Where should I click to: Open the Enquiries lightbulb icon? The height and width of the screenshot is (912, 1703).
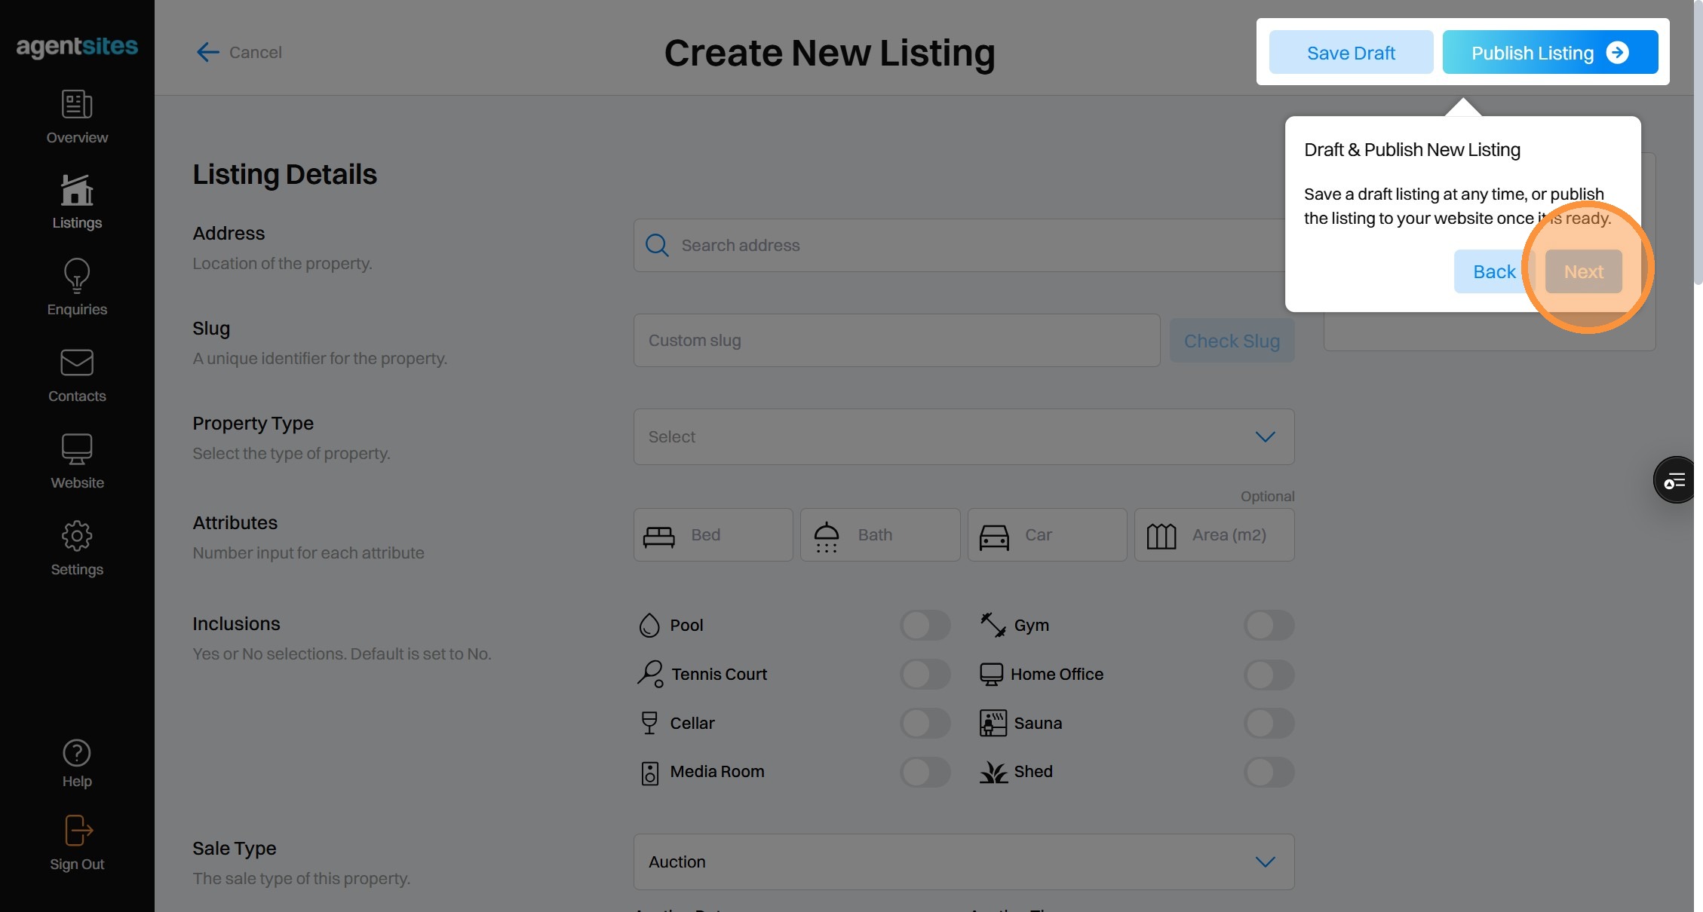click(77, 276)
